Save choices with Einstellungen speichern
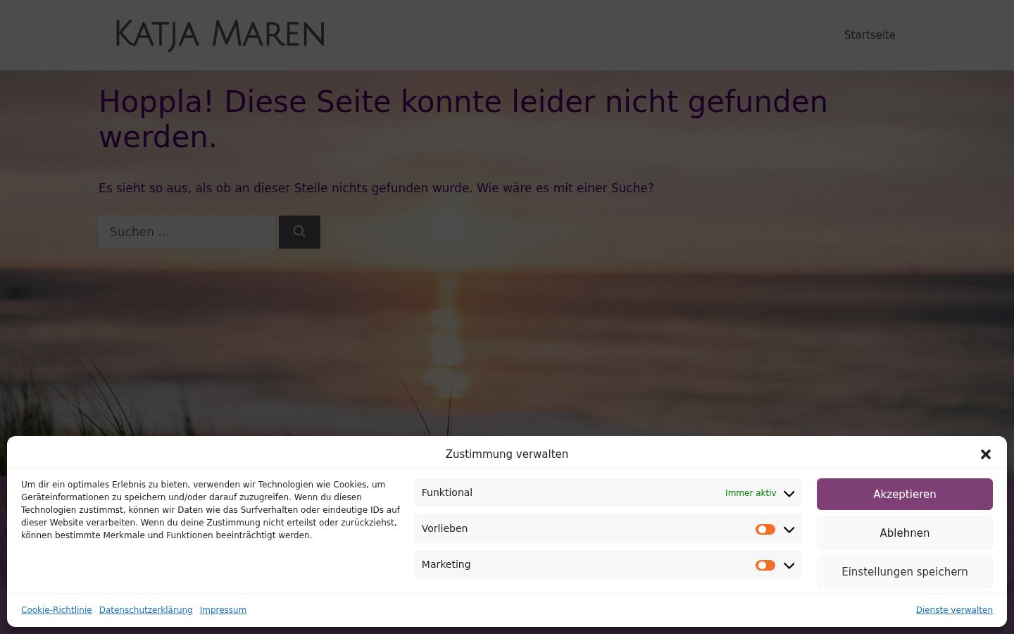Viewport: 1014px width, 634px height. (905, 572)
